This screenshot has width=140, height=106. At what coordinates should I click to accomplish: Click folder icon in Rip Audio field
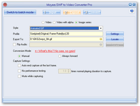pos(101,44)
